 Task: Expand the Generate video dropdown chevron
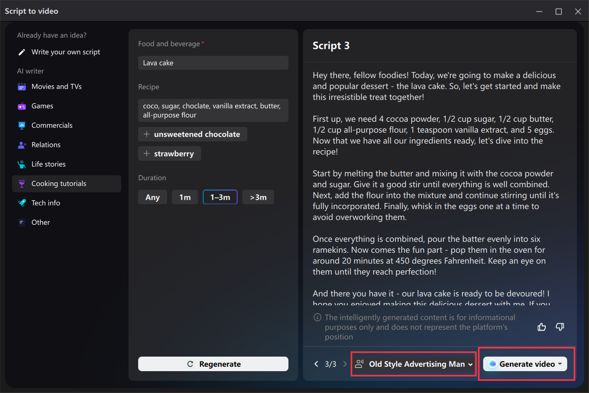click(x=560, y=364)
